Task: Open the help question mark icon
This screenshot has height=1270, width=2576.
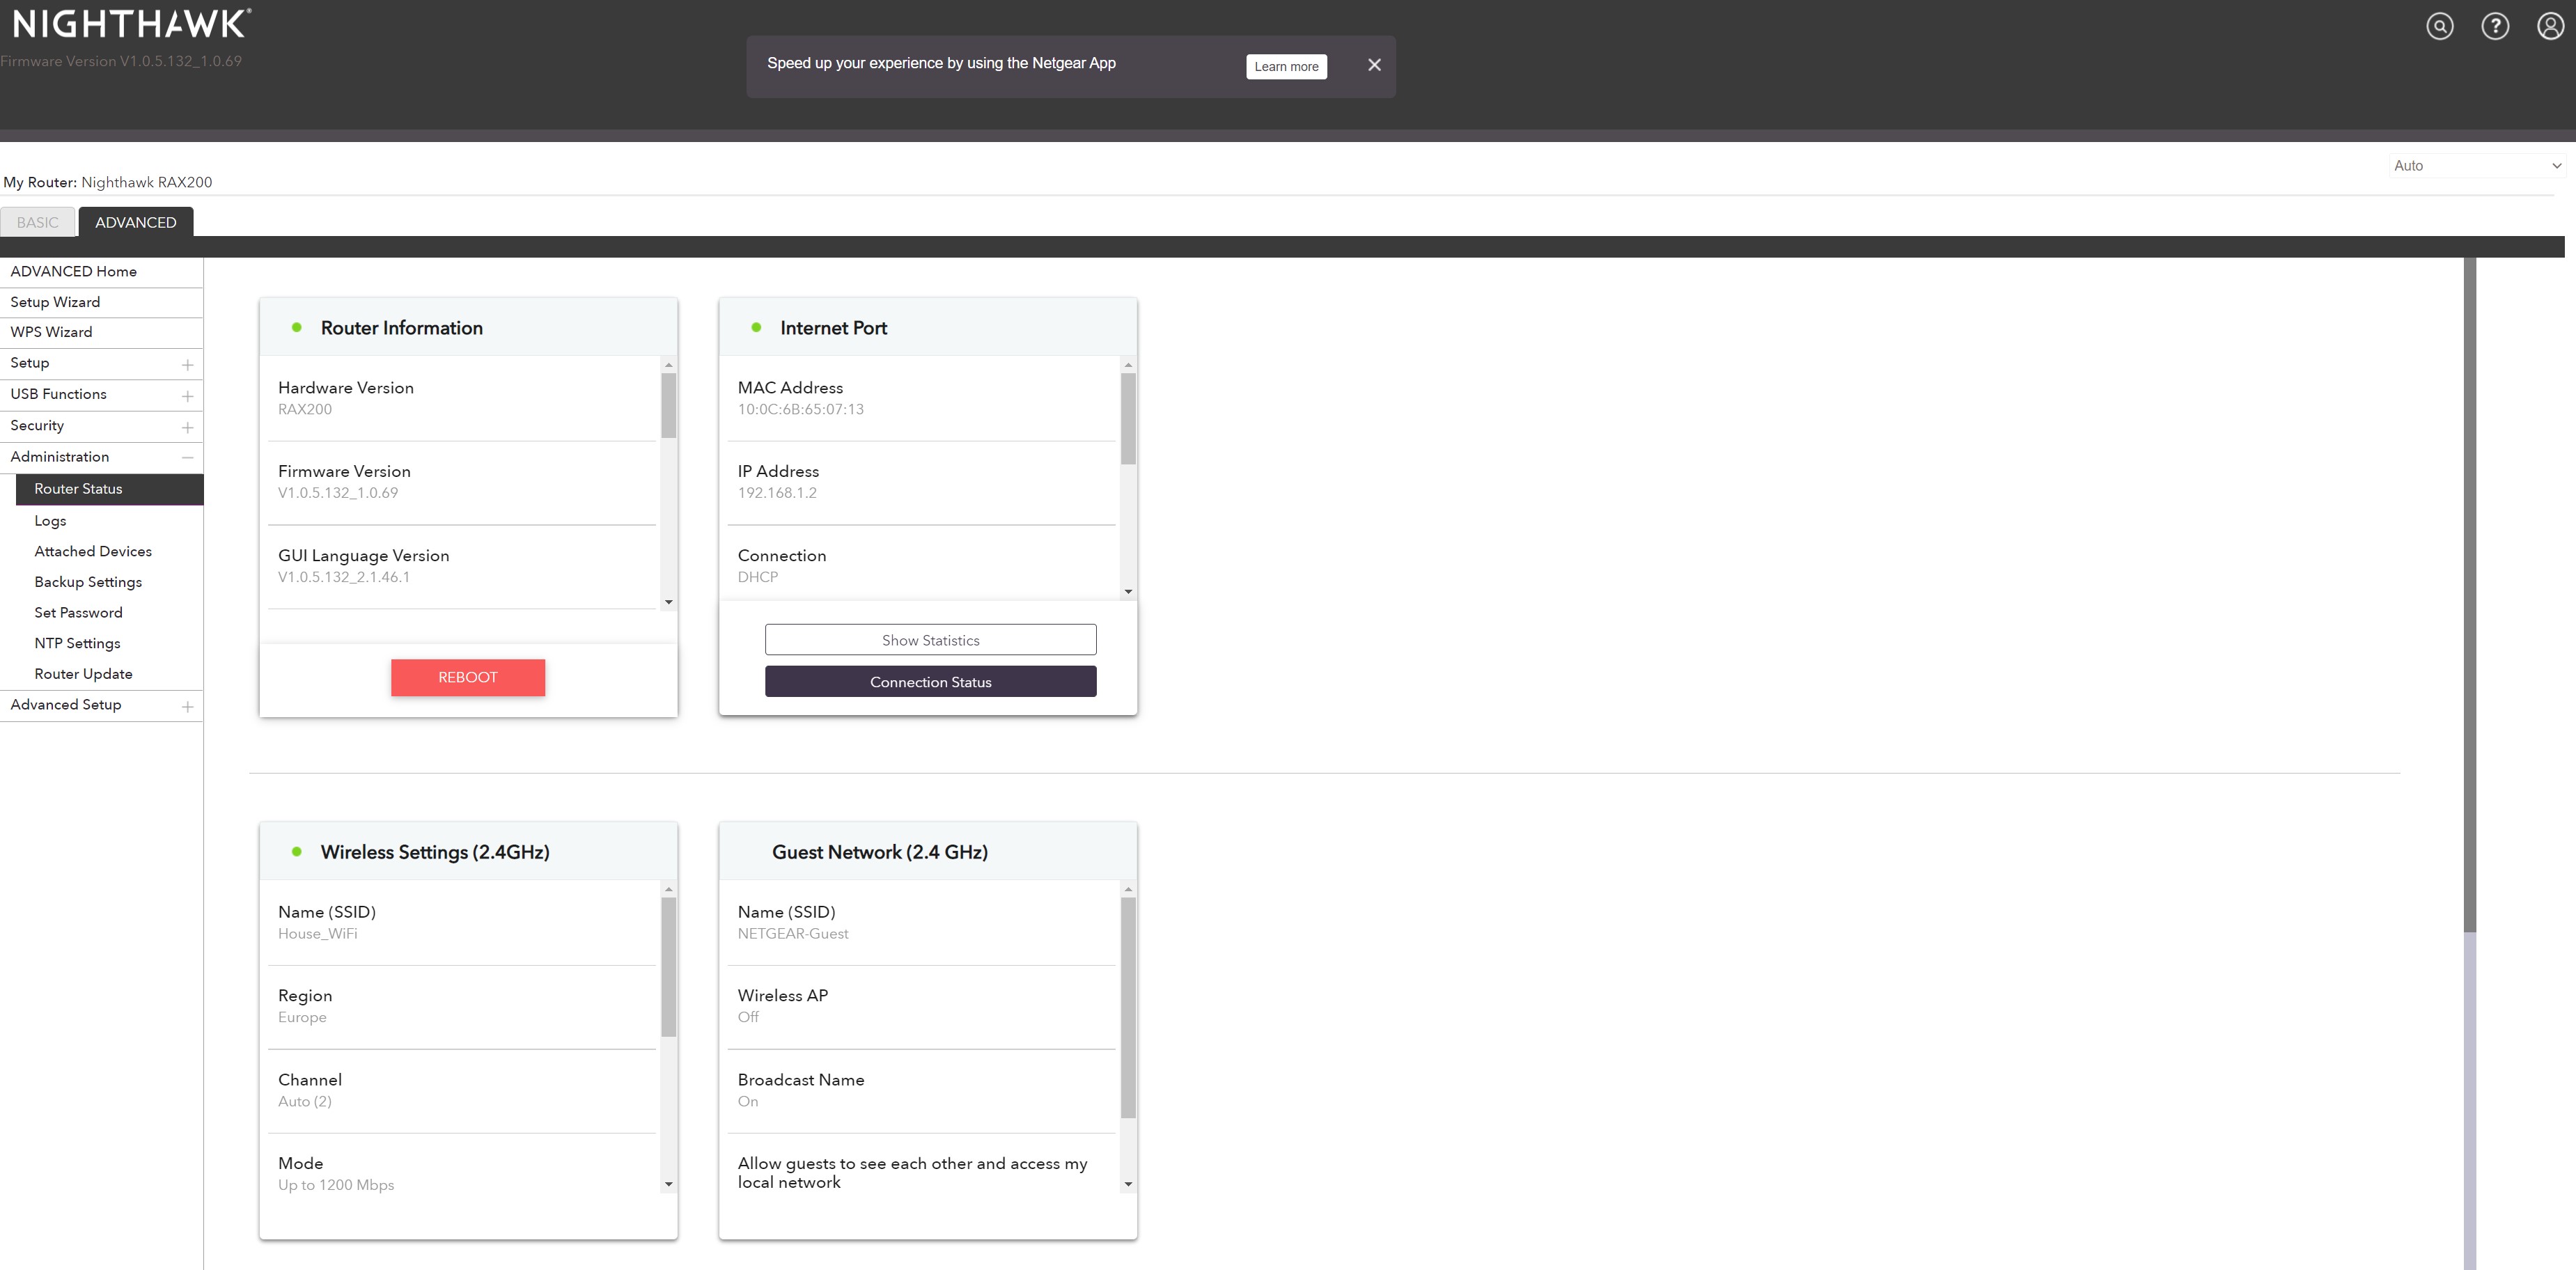Action: pos(2495,26)
